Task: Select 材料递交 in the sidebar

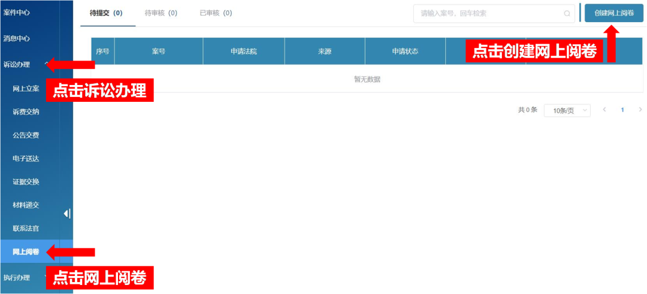Action: tap(26, 205)
